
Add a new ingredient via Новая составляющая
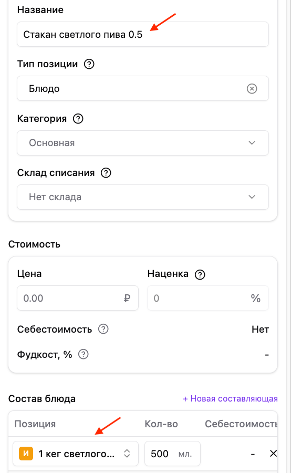tap(230, 398)
